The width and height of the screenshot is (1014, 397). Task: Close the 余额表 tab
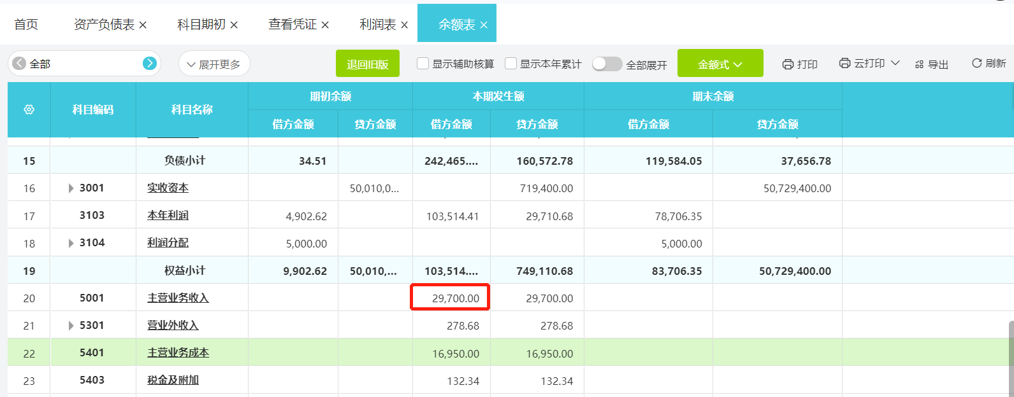coord(484,25)
